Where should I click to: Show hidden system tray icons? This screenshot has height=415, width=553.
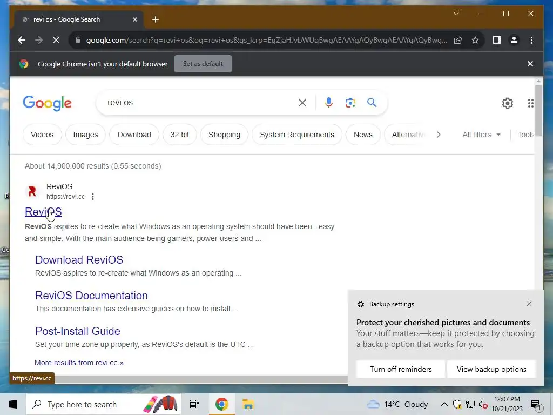pos(444,404)
